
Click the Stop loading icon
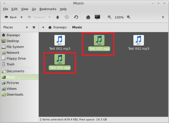(x=67, y=17)
